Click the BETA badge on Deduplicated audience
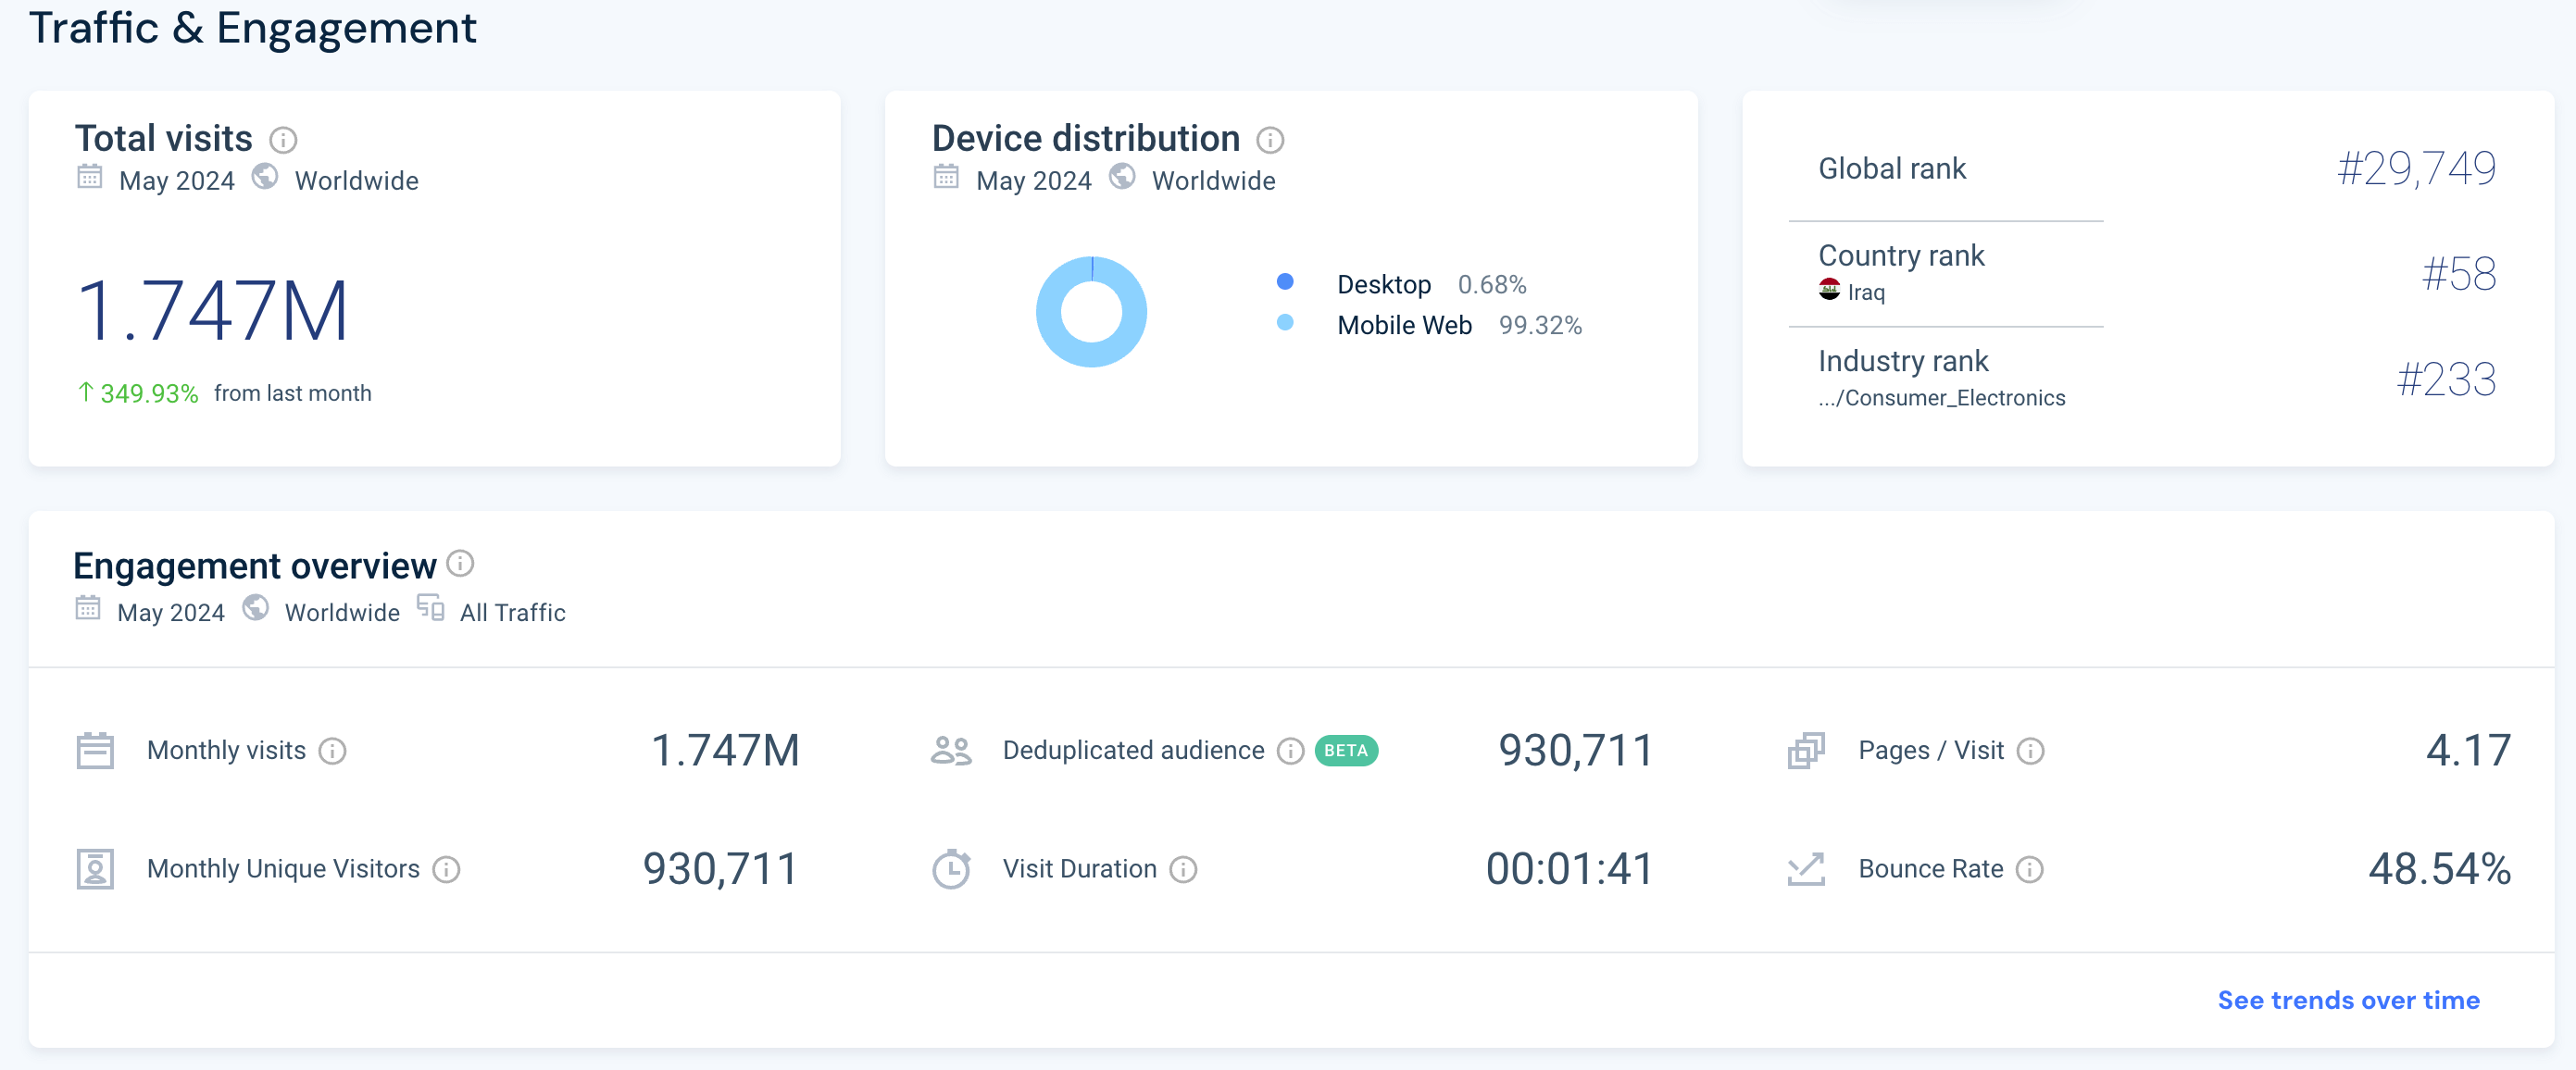 (x=1346, y=750)
